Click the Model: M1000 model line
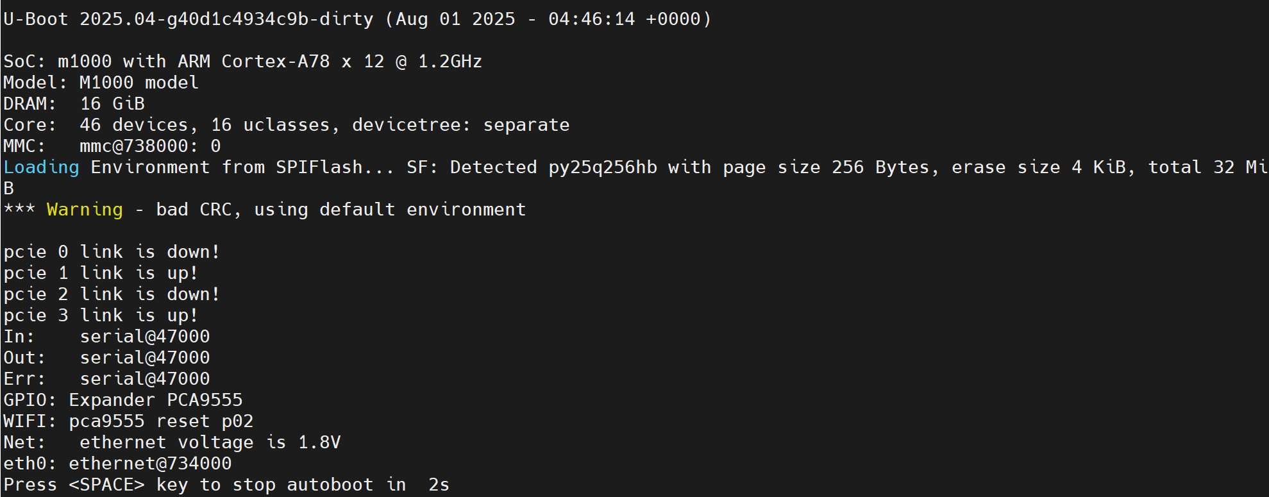Viewport: 1269px width, 497px height. [101, 83]
